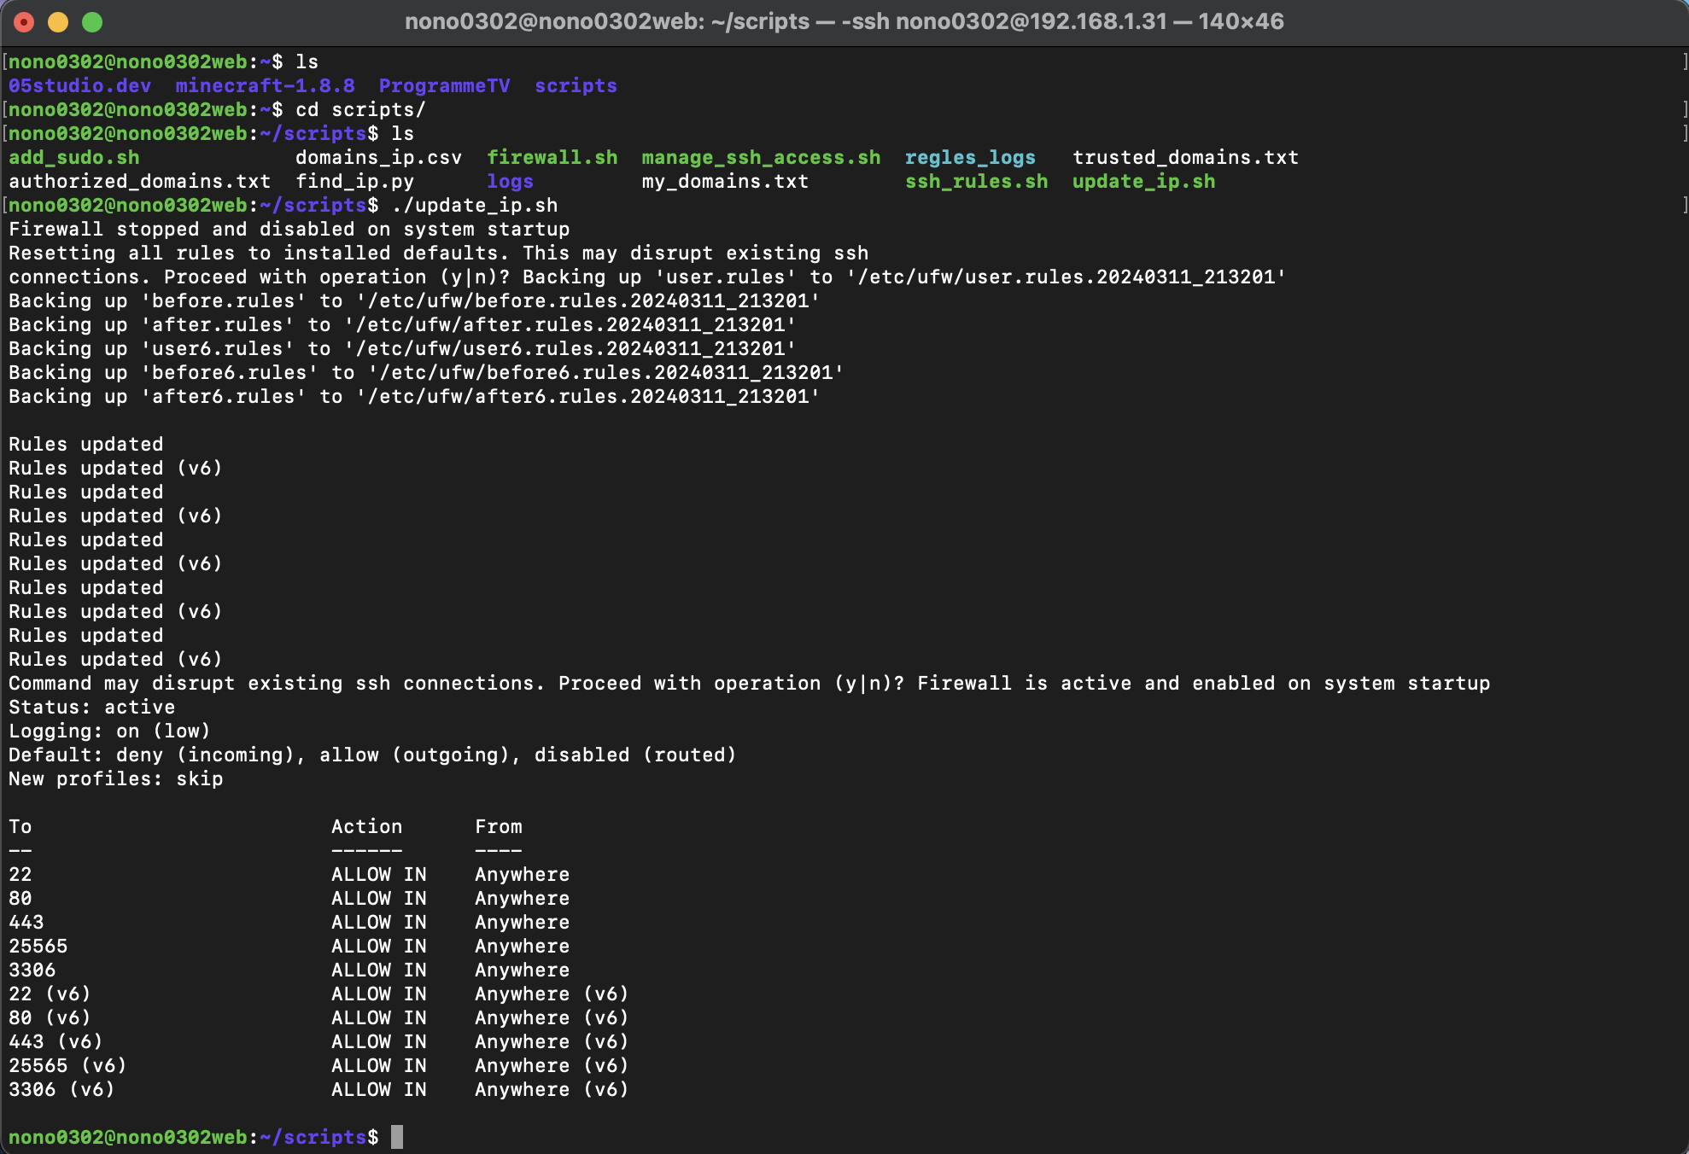Click the '25565 (v6)' rule entry
The width and height of the screenshot is (1689, 1154).
click(68, 1065)
